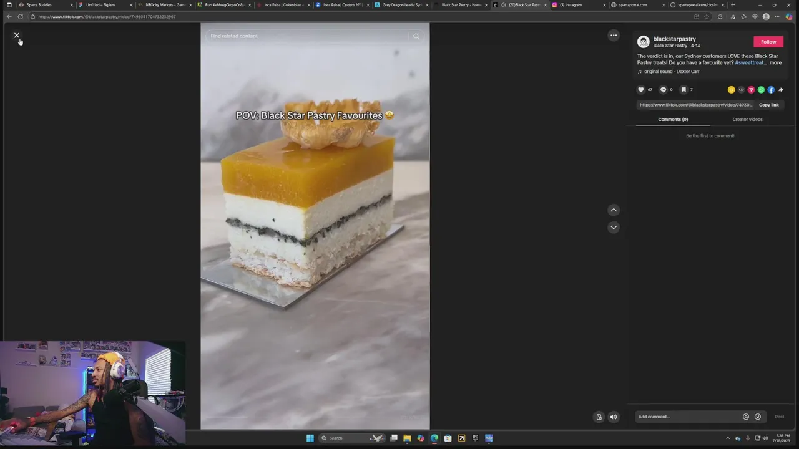The width and height of the screenshot is (799, 449).
Task: Open Epic Games Launcher from the taskbar
Action: coord(475,438)
